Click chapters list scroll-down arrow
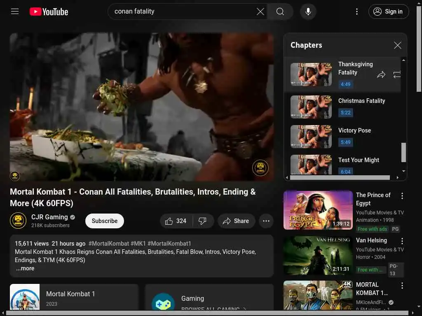The width and height of the screenshot is (422, 316). click(403, 171)
